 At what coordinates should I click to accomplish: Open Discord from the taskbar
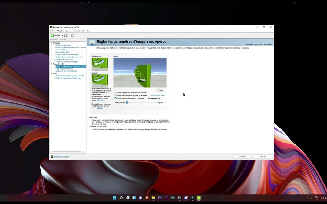pos(186,198)
